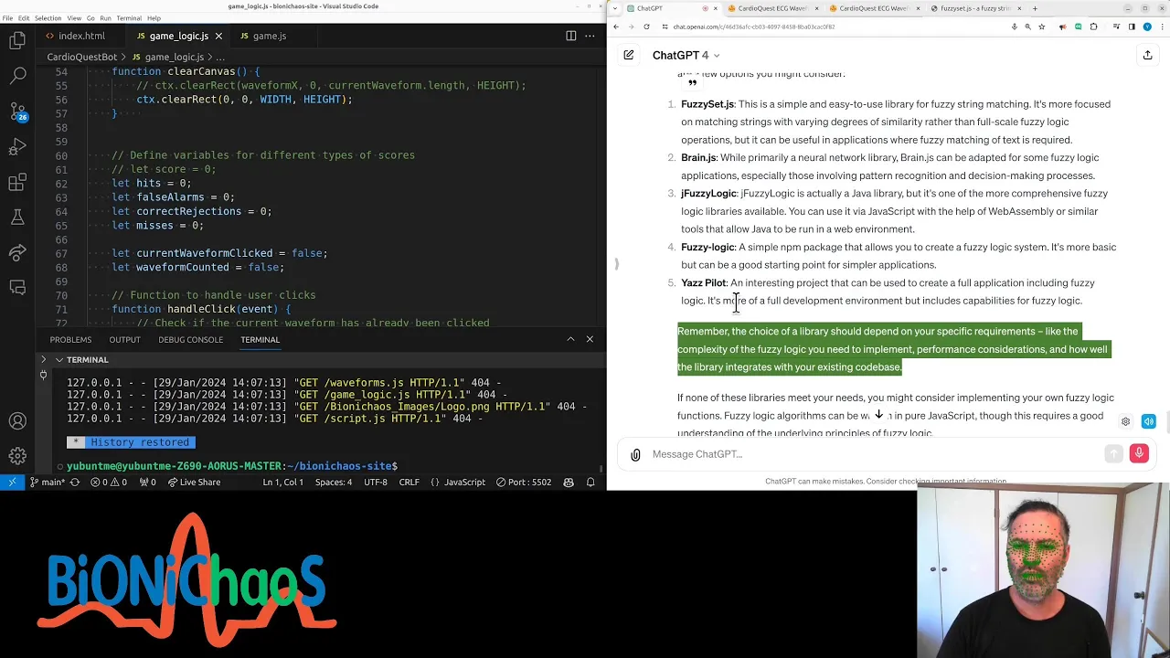Open the Selection menu

tap(48, 18)
